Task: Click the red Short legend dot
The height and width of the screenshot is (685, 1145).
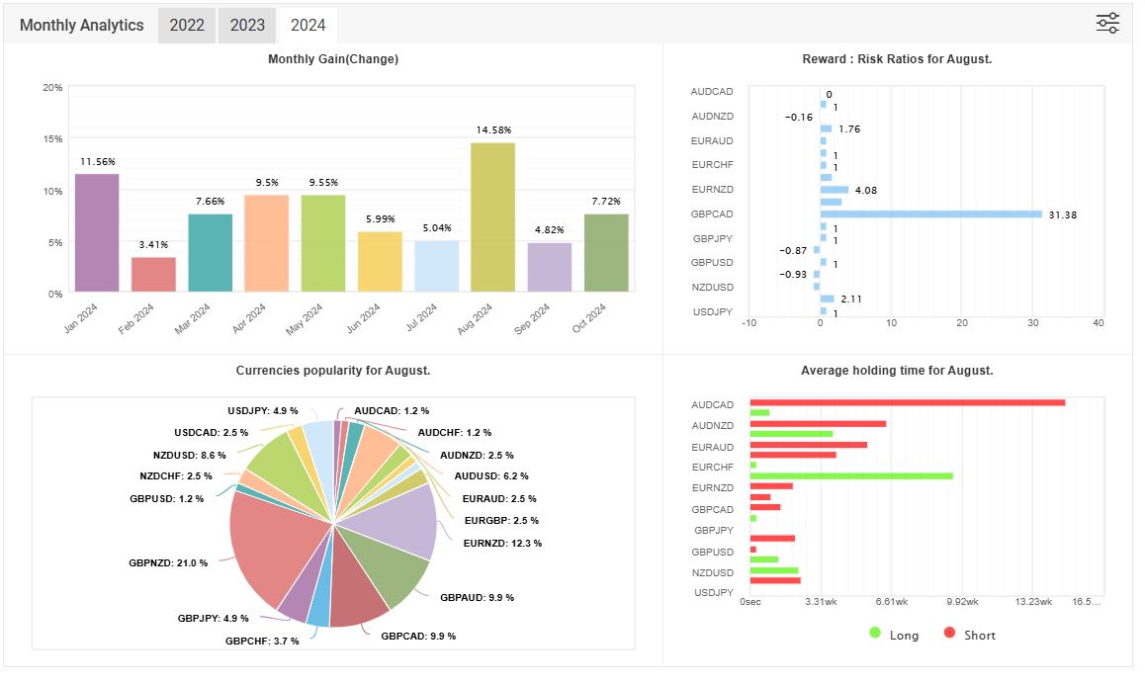Action: [x=950, y=633]
